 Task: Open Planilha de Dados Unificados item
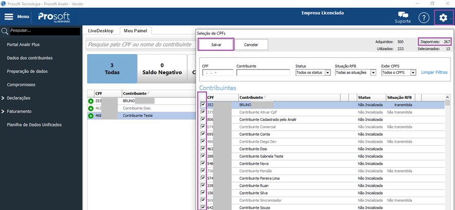coord(34,125)
